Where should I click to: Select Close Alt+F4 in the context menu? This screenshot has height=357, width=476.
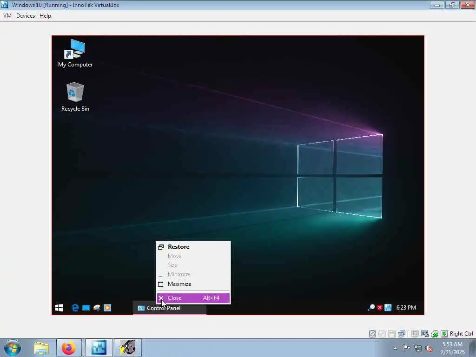click(193, 298)
